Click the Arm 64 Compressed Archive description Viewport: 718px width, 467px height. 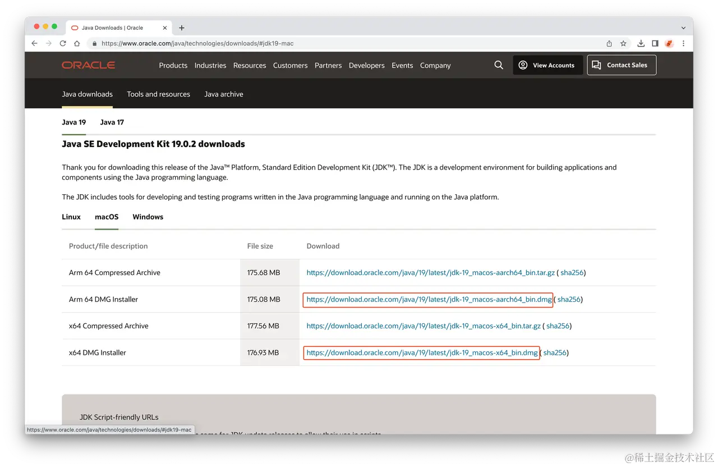pos(114,273)
